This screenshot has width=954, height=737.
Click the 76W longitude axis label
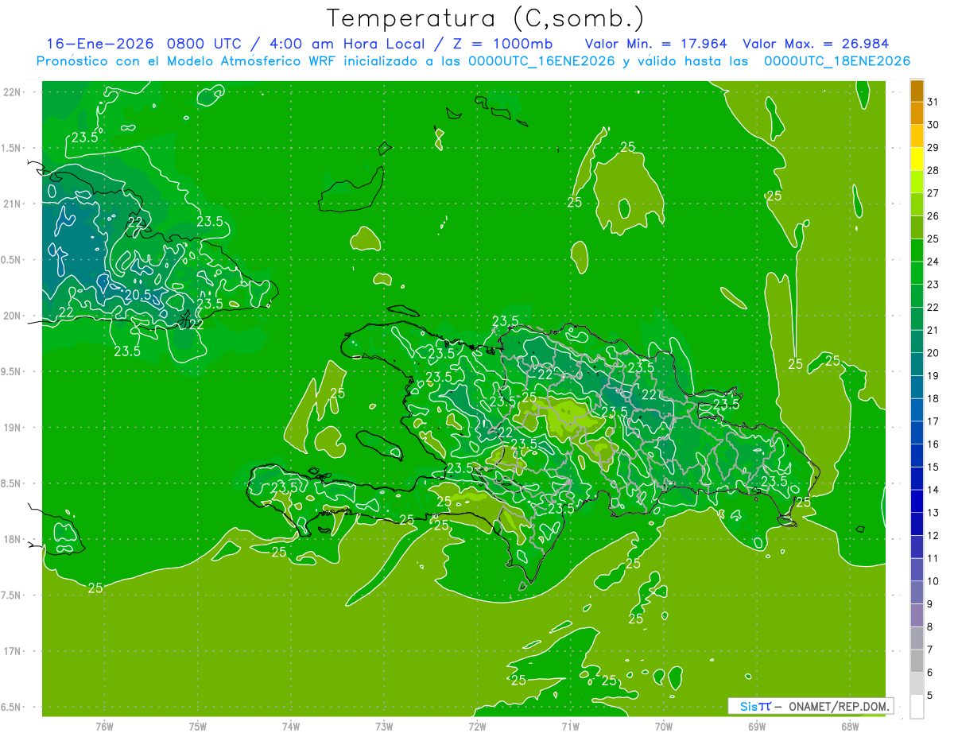pyautogui.click(x=104, y=726)
